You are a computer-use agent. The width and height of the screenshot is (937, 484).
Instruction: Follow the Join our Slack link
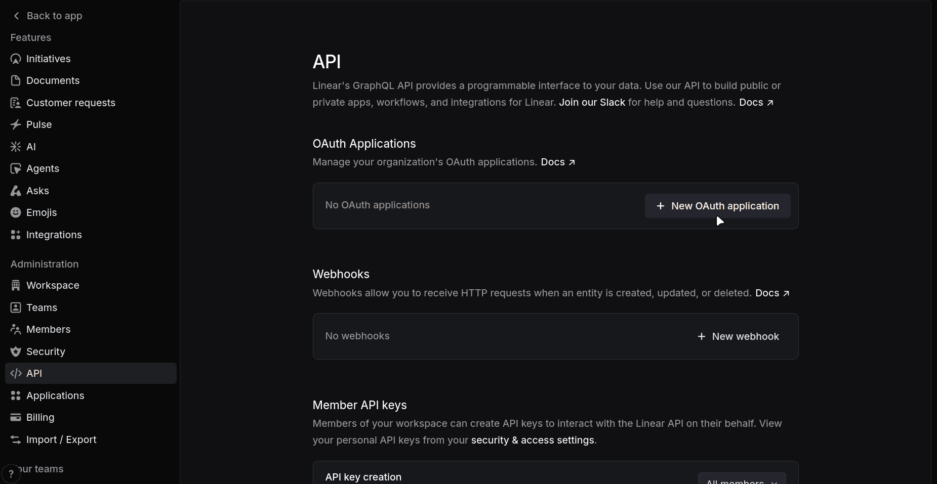coord(592,102)
